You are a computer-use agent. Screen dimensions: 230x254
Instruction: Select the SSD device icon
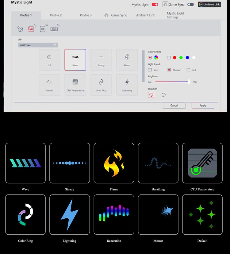(43, 29)
